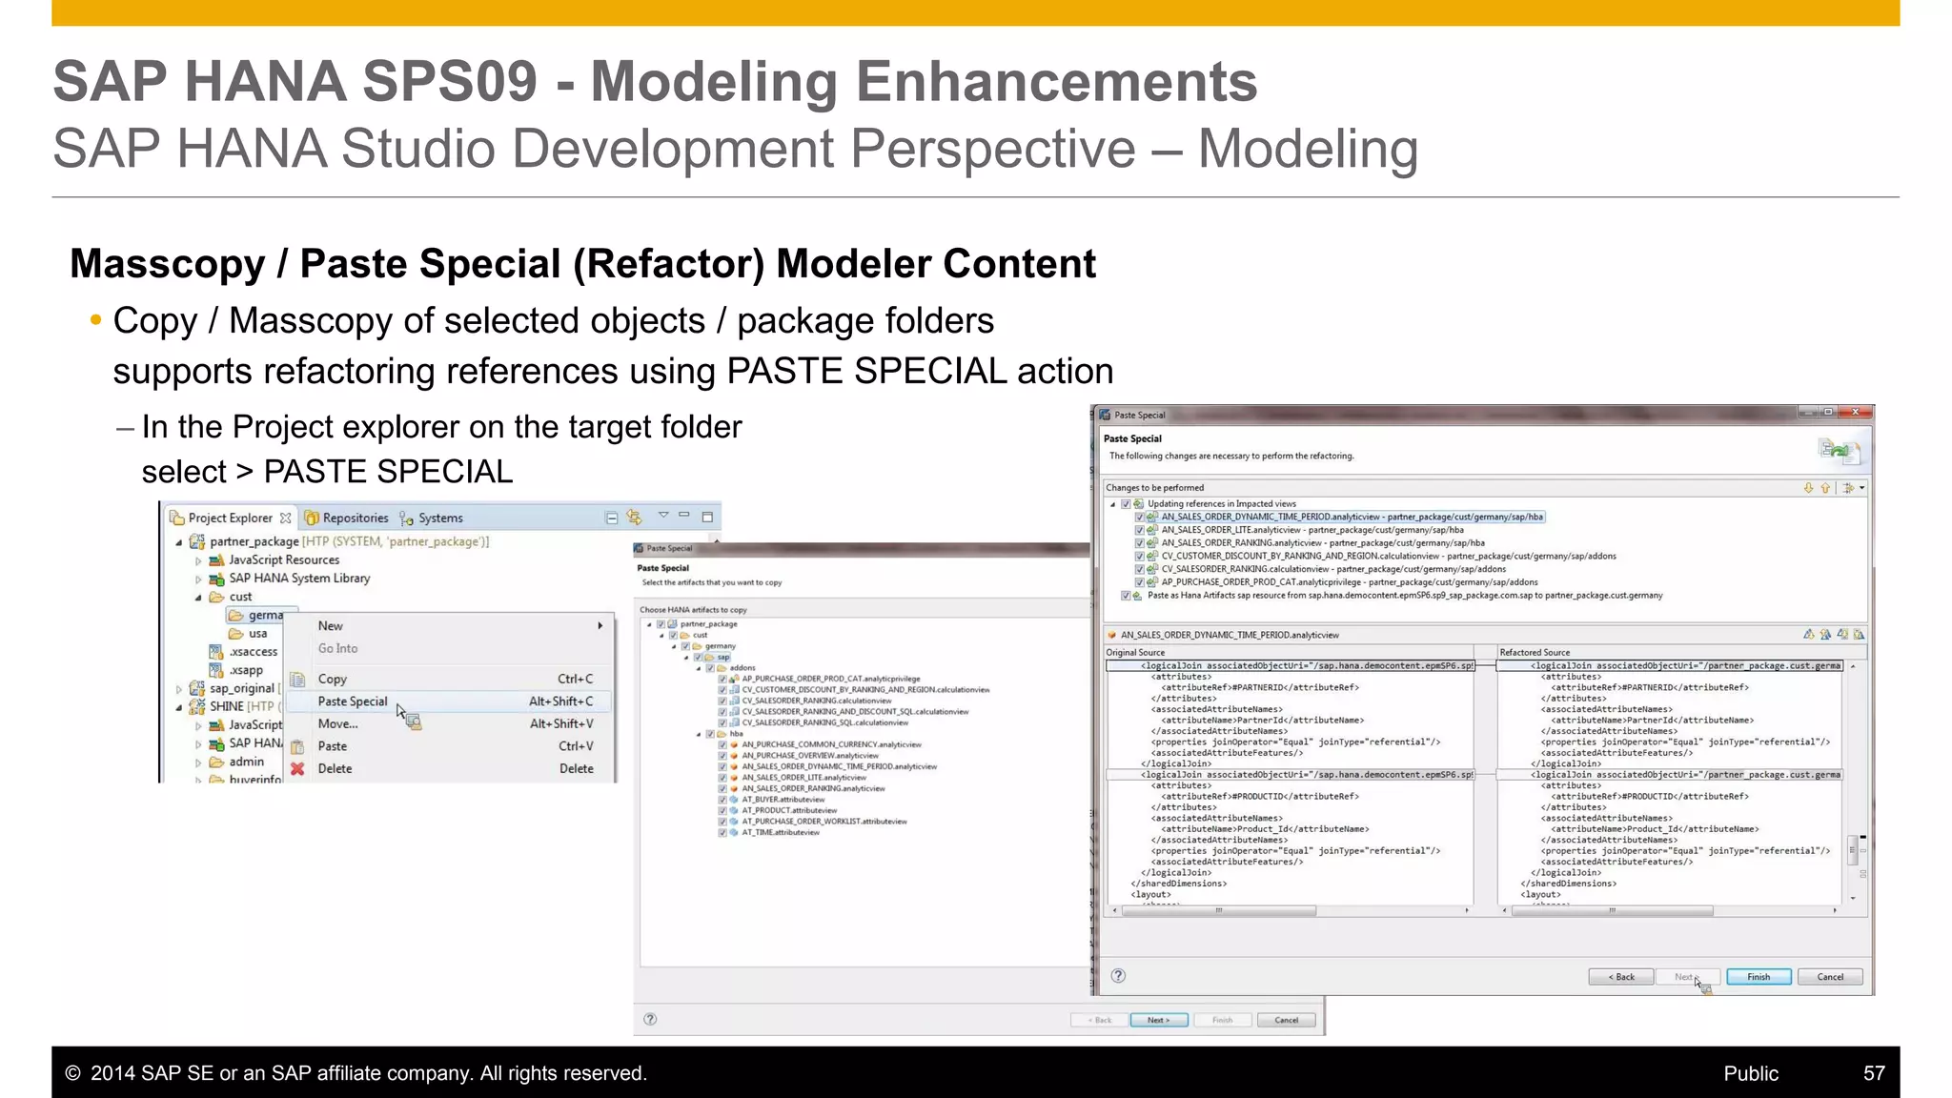Click the Copy icon in the context menu
1952x1098 pixels.
pos(297,680)
